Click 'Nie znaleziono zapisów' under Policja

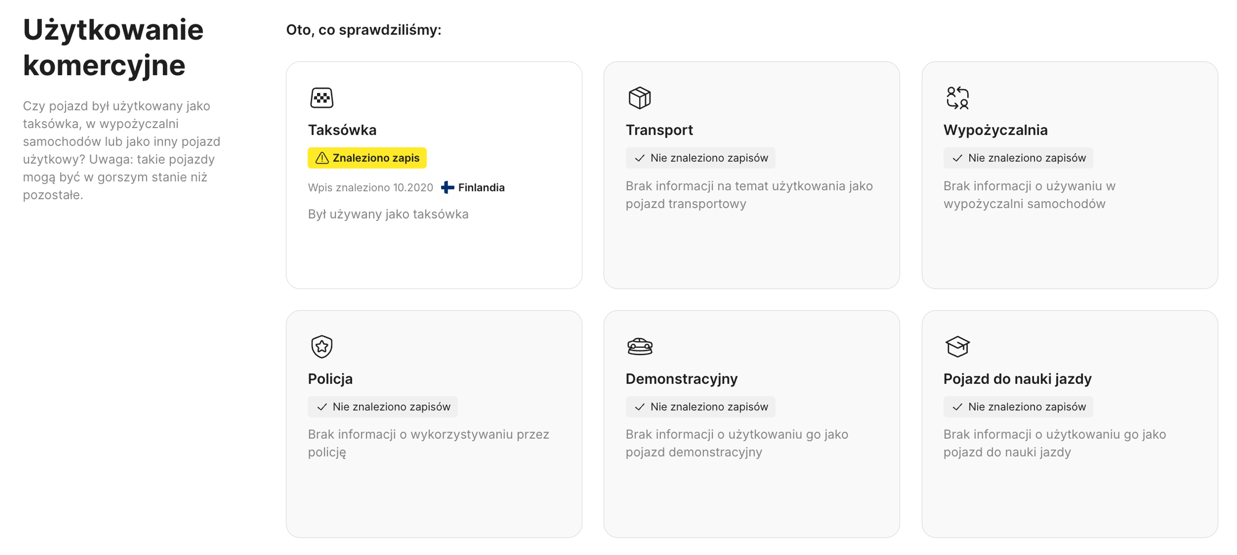382,407
